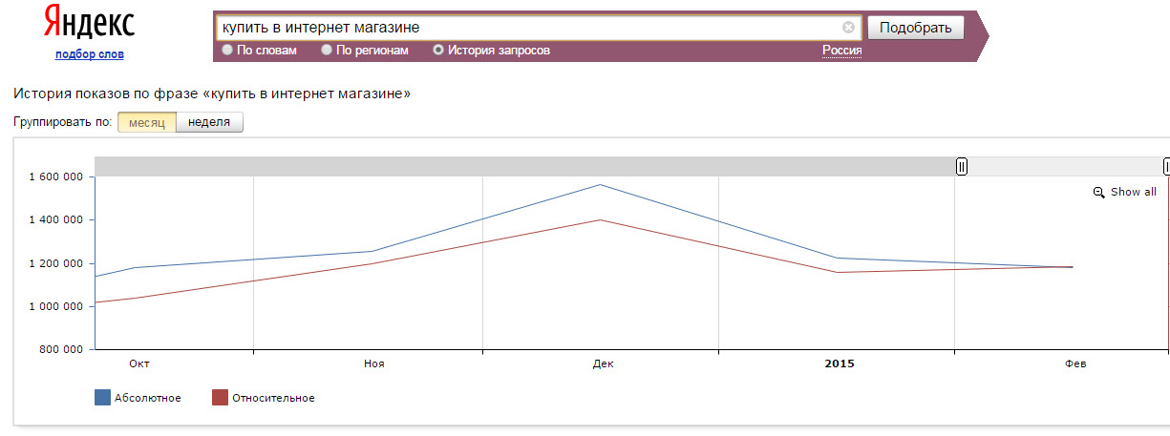
Task: Toggle the Абсолютное blue legend swatch
Action: (103, 398)
